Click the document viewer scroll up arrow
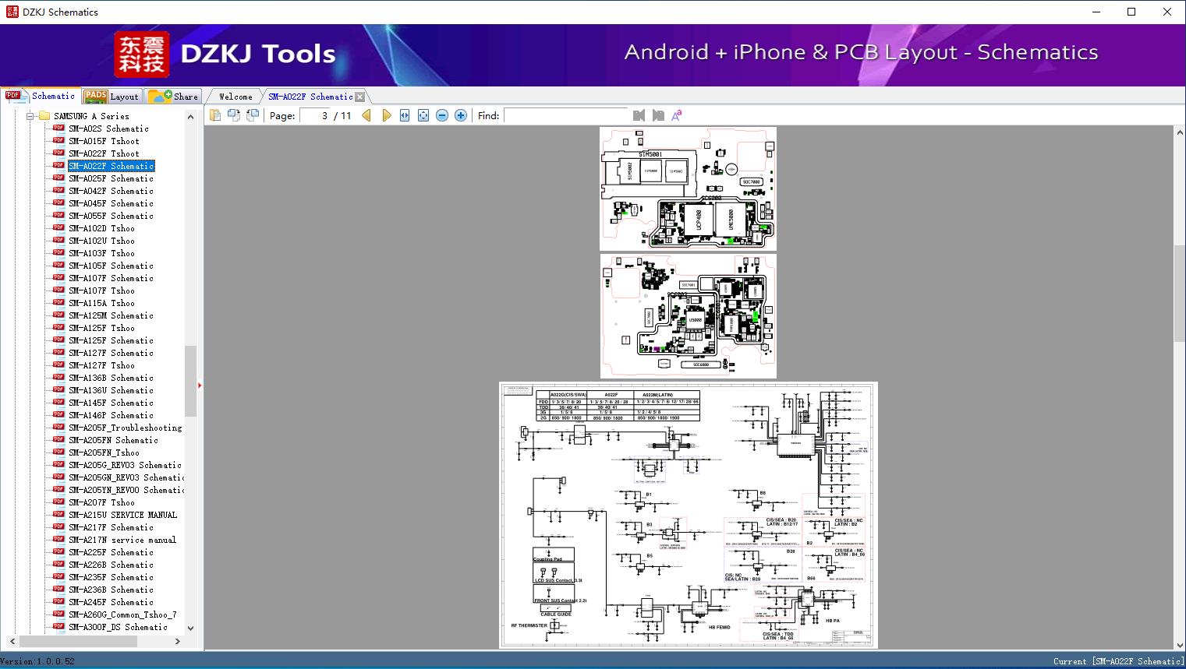The height and width of the screenshot is (669, 1186). click(x=1180, y=133)
